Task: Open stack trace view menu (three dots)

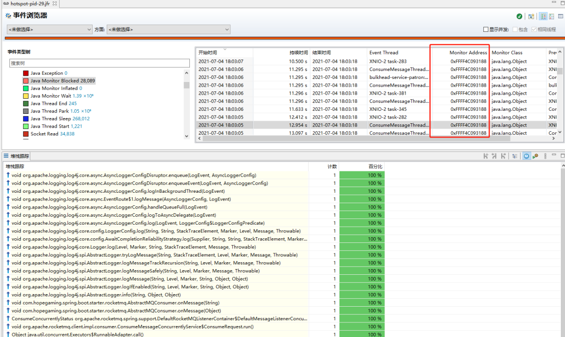Action: (x=545, y=156)
